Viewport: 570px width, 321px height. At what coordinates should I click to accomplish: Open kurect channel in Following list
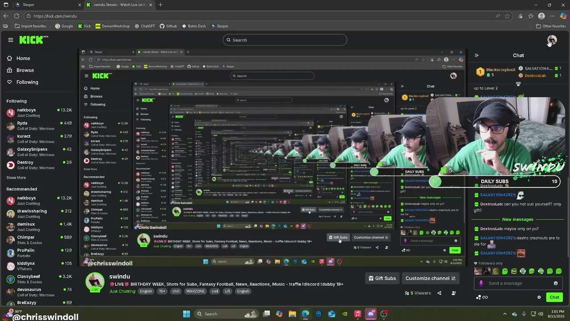[x=39, y=139]
